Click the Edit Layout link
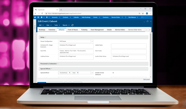The height and width of the screenshot is (109, 186). [147, 79]
